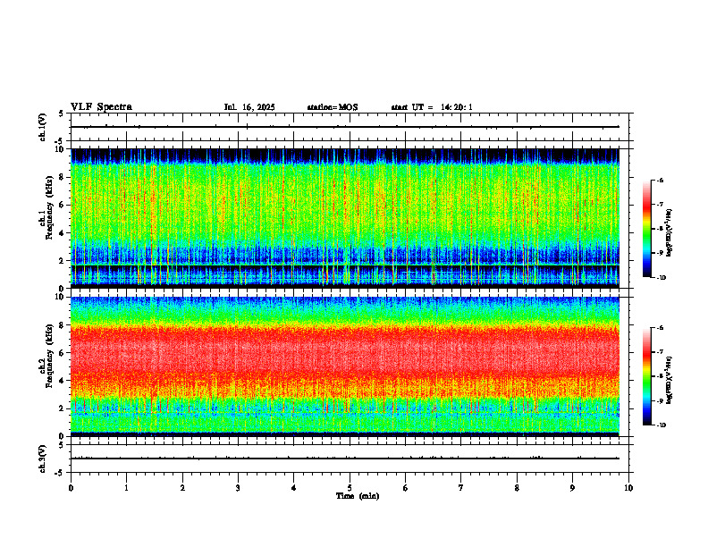Click the "-10" label on ch.2 color bar
The height and width of the screenshot is (547, 708).
(661, 425)
